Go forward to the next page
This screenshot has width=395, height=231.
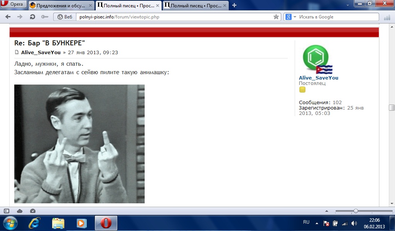[x=20, y=17]
